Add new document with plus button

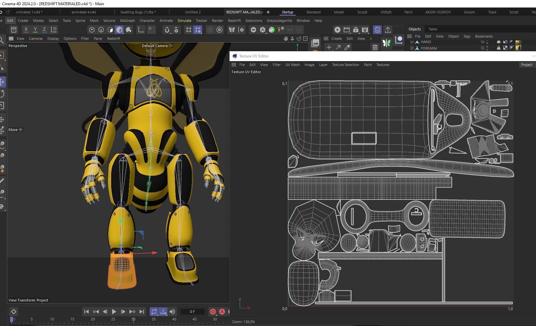(x=268, y=12)
